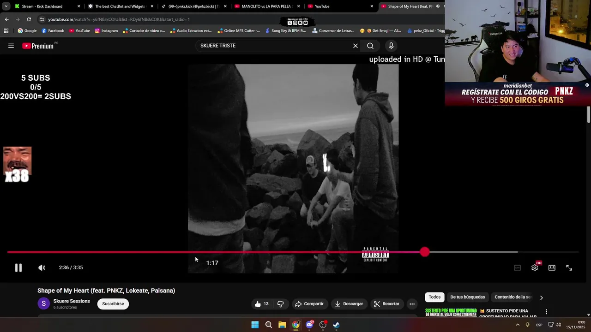Select the Todos filter chip
This screenshot has height=332, width=591.
tap(434, 297)
